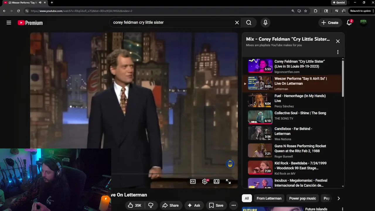Click the Pop filter chip
Viewport: 375px width, 211px height.
tap(326, 198)
